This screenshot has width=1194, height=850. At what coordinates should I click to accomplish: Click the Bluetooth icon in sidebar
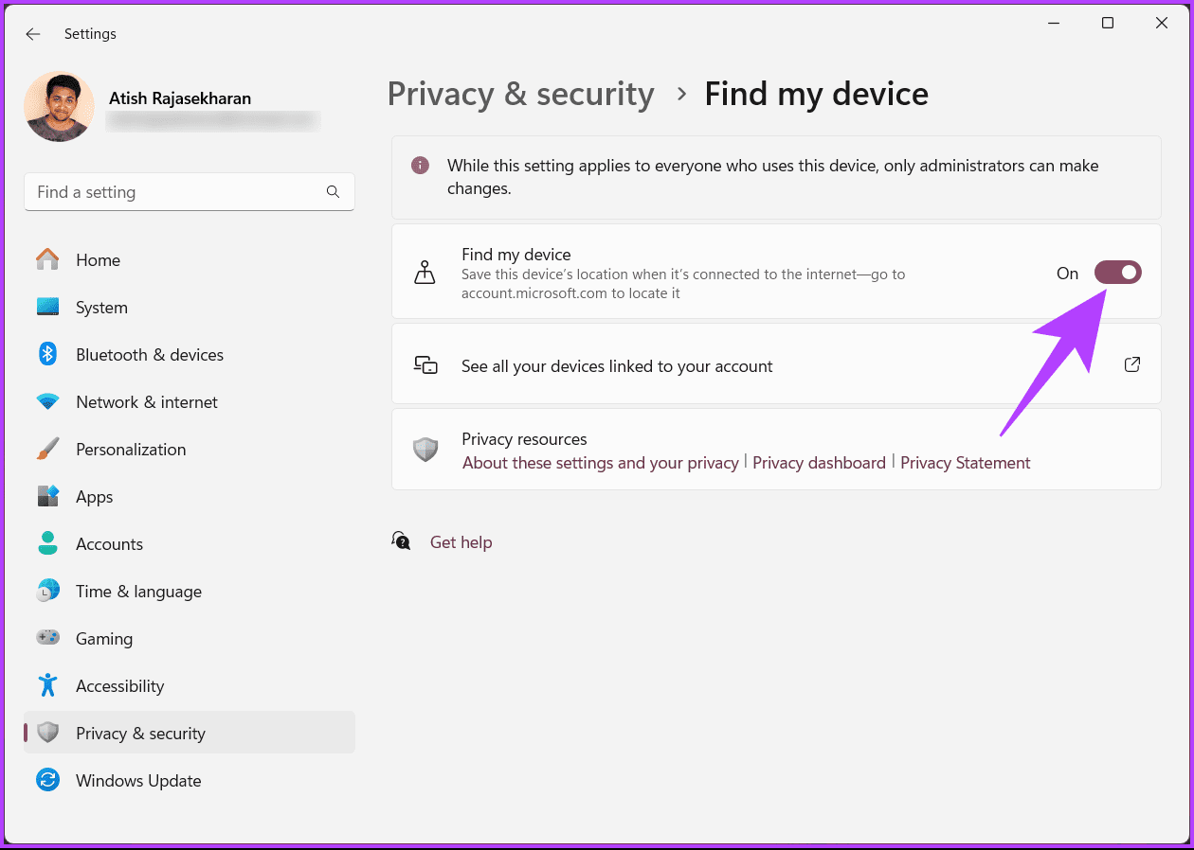(x=47, y=354)
